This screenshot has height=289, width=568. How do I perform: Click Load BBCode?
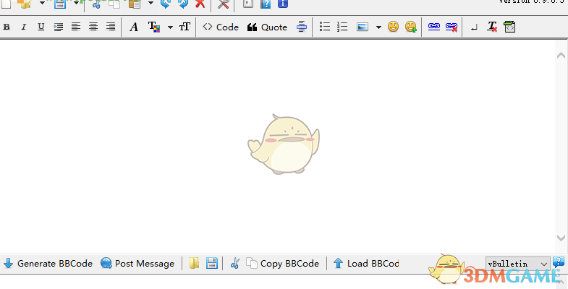[366, 263]
